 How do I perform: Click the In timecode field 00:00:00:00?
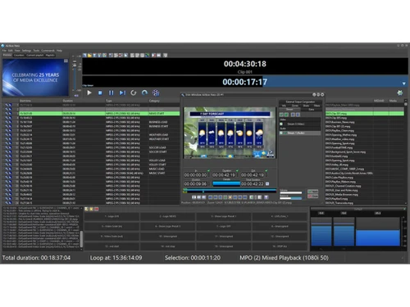tap(196, 175)
